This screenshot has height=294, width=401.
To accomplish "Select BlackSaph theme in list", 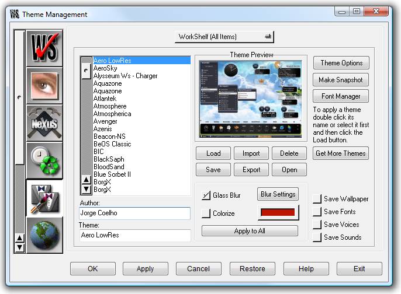I will [141, 159].
